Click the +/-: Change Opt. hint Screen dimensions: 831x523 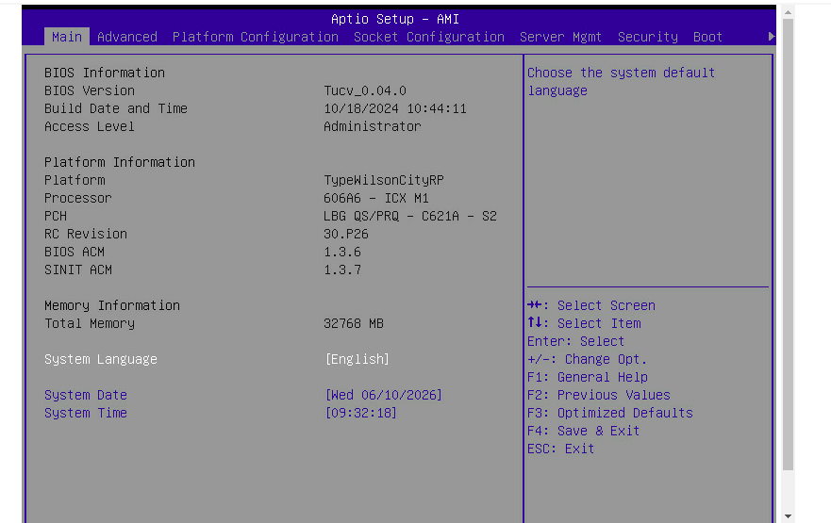coord(588,359)
